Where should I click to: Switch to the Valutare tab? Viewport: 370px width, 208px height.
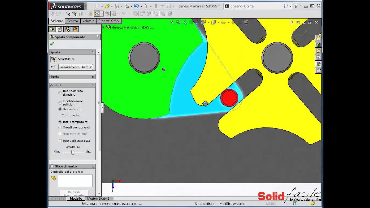(88, 21)
